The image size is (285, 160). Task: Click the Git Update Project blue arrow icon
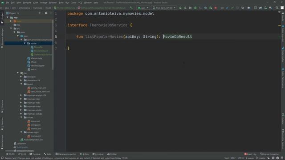(227, 8)
